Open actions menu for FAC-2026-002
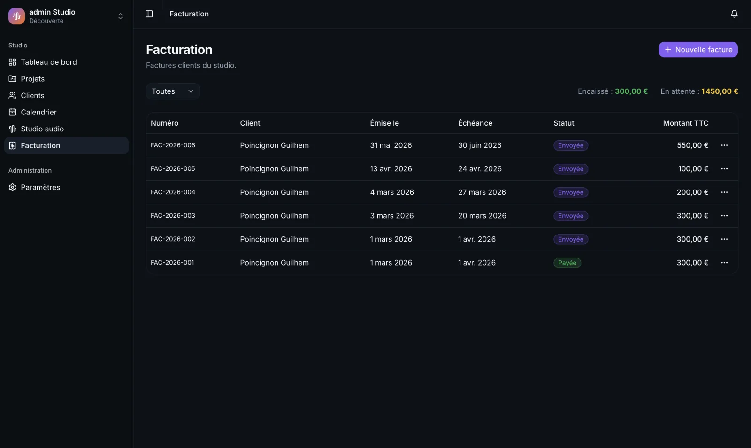Screen dimensions: 751x448 click(724, 239)
